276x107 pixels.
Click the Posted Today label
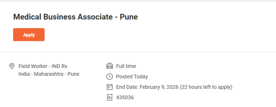(132, 77)
